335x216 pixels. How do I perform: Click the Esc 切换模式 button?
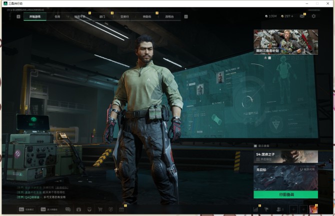(26, 209)
